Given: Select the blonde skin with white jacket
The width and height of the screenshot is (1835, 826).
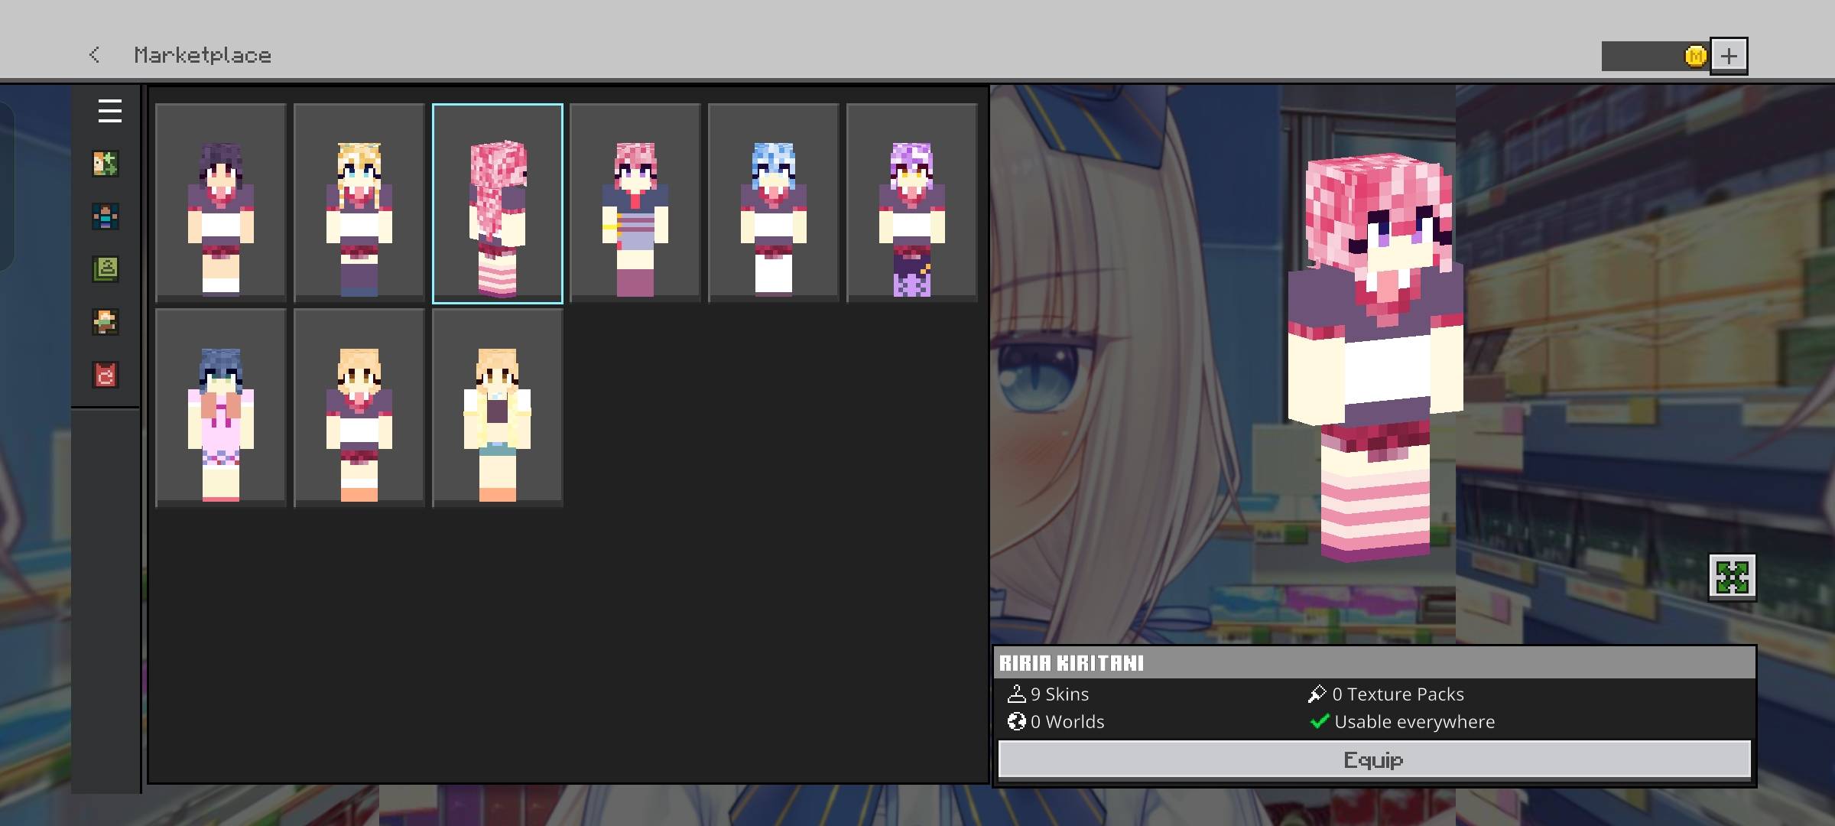Looking at the screenshot, I should 498,408.
